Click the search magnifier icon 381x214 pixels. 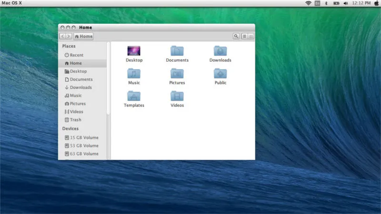[x=236, y=36]
